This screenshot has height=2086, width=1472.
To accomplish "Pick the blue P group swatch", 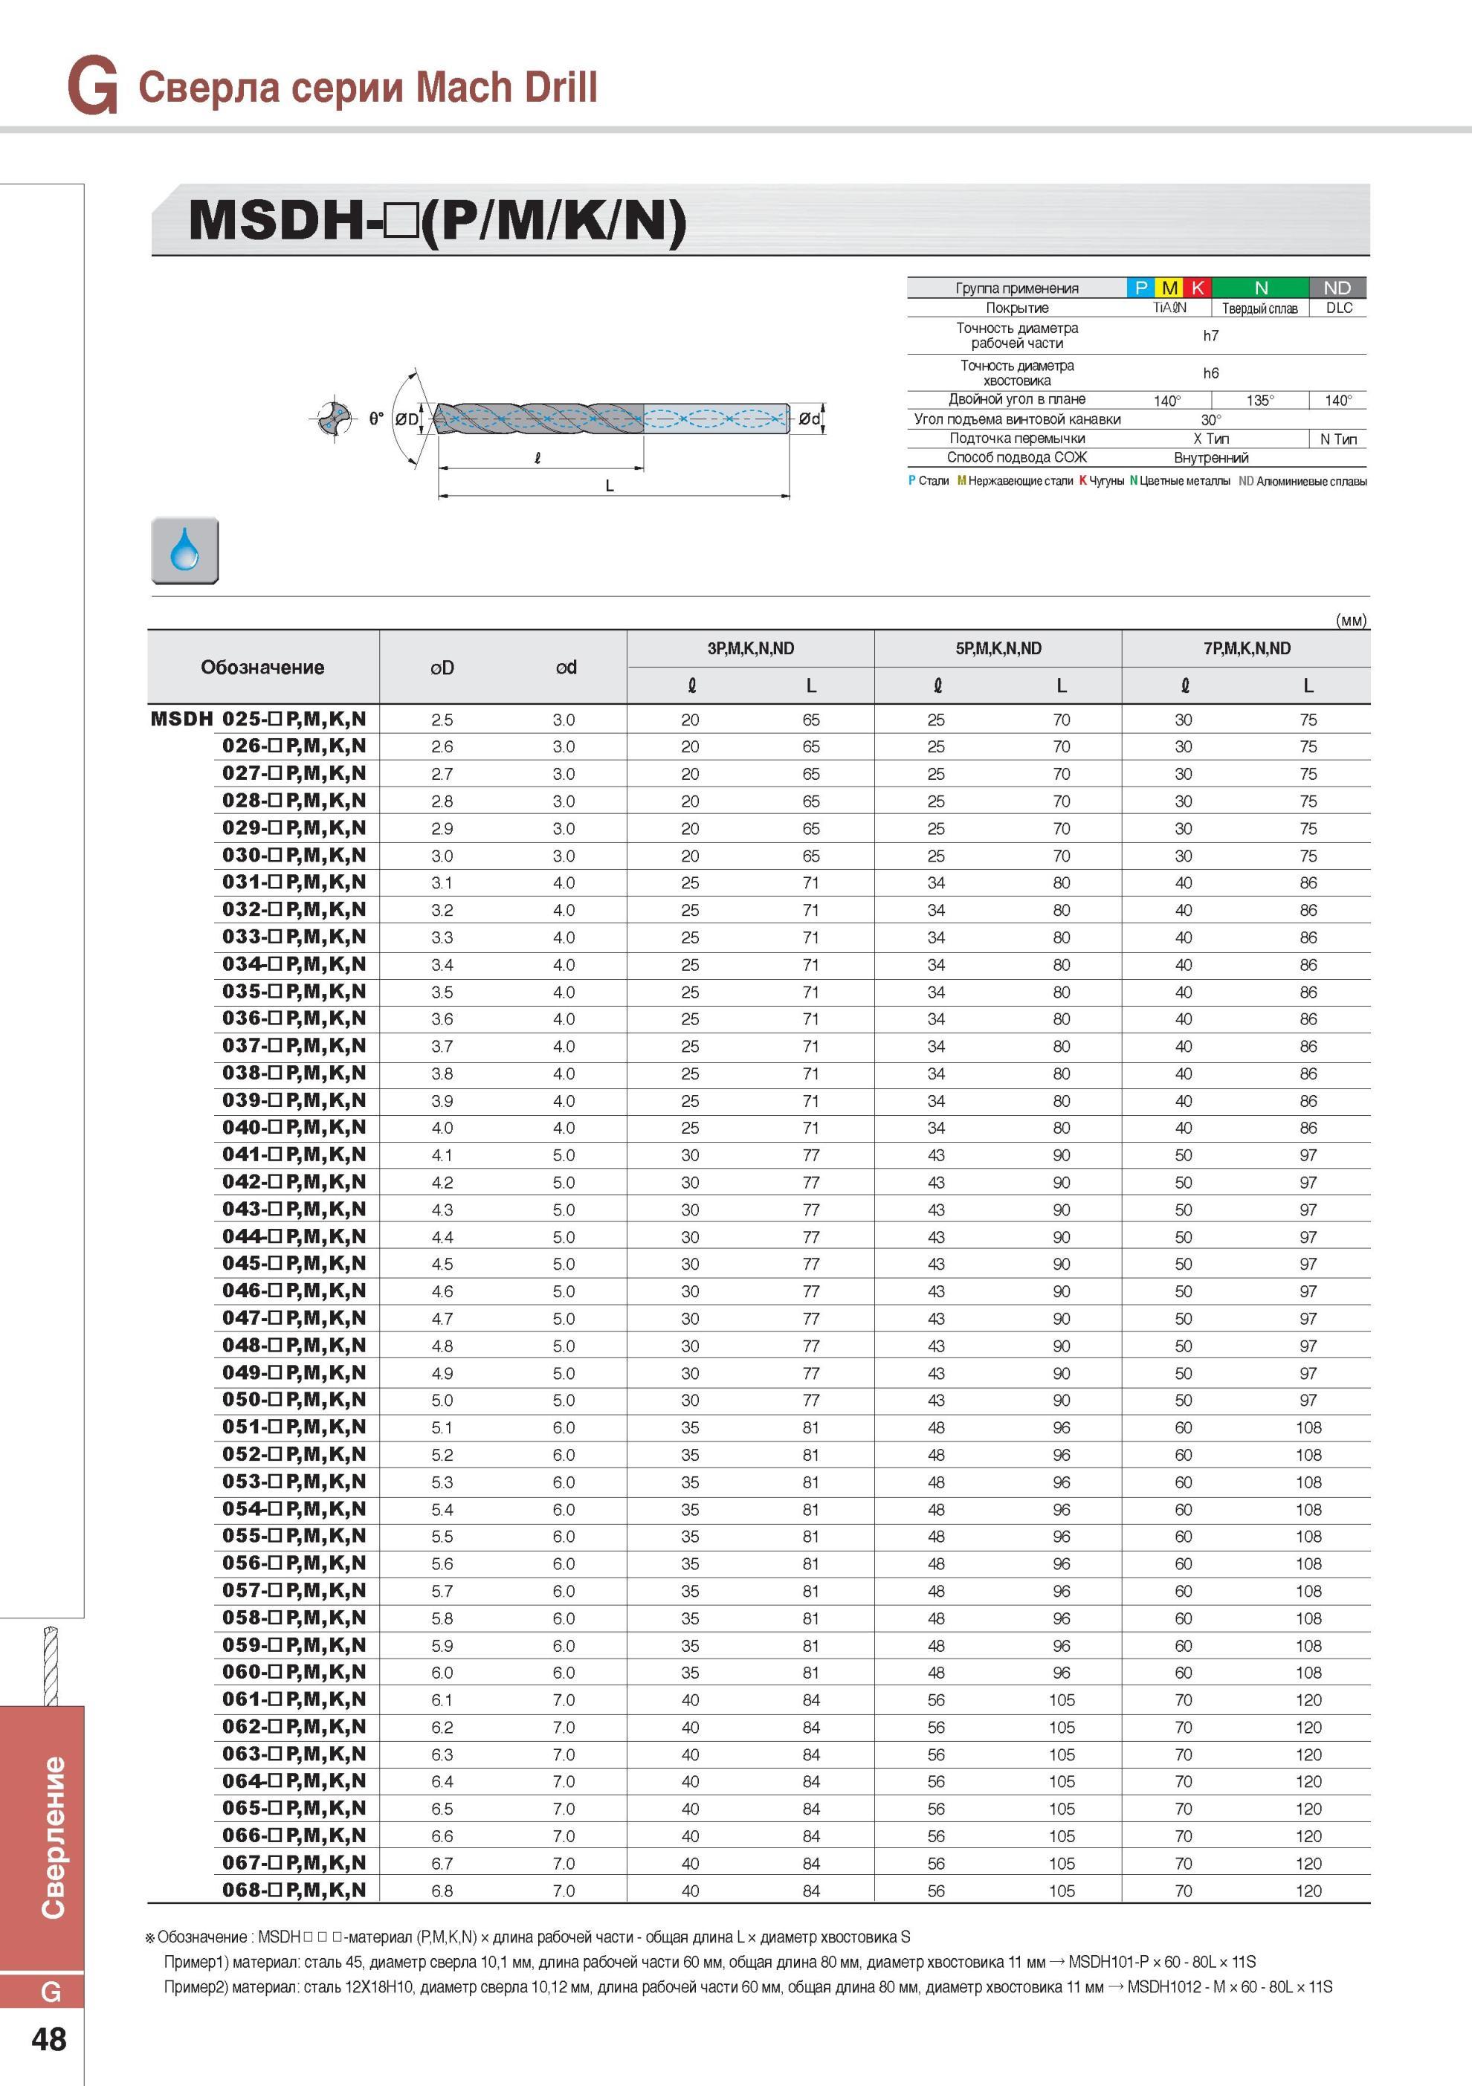I will point(1141,288).
